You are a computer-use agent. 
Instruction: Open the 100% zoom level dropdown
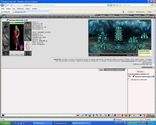tap(153, 120)
